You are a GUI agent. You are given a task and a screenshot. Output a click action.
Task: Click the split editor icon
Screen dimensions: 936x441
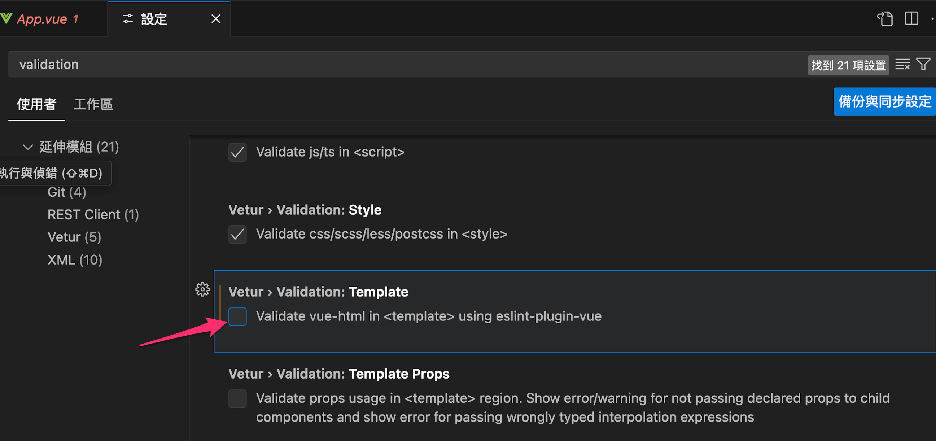tap(911, 18)
